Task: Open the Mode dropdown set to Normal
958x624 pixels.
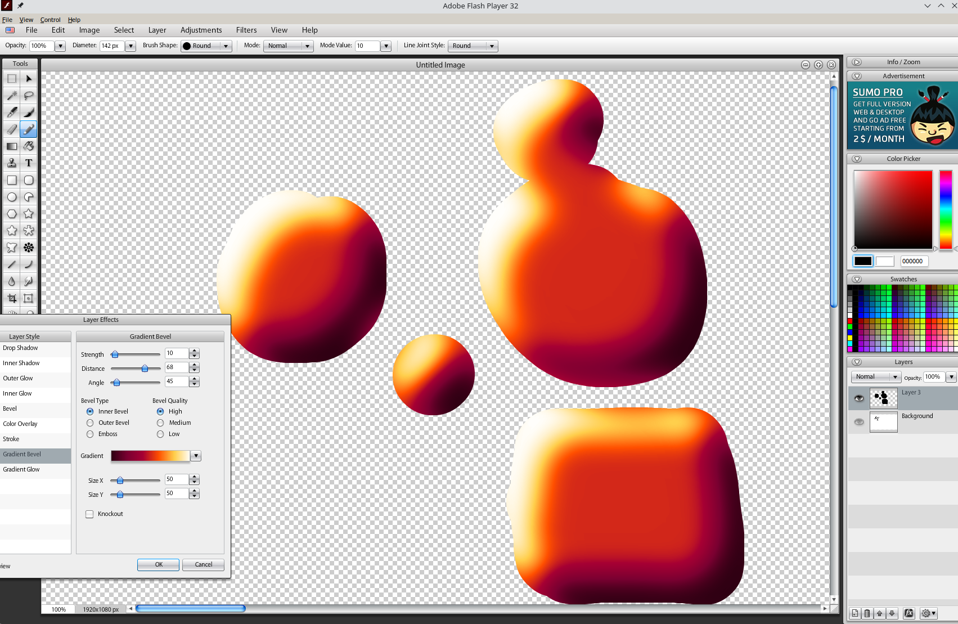Action: pyautogui.click(x=288, y=46)
